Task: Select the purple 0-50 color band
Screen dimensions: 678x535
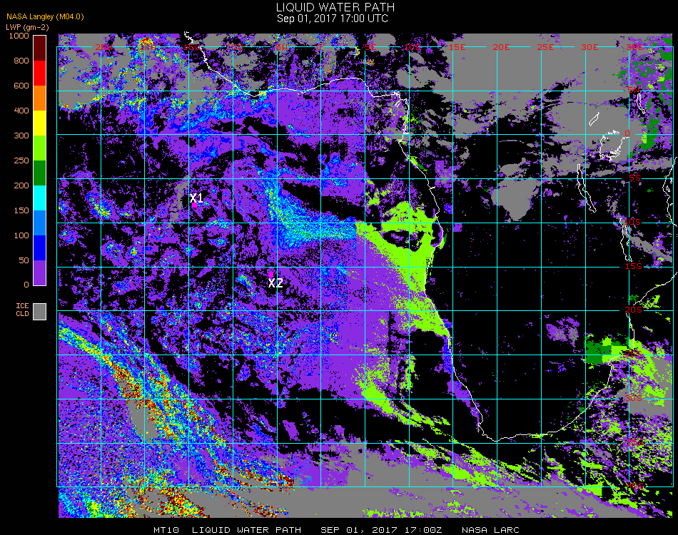Action: point(40,272)
